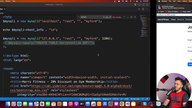The width and height of the screenshot is (192, 108).
Task: Open Spotlight search in menu bar
Action: 134,1
